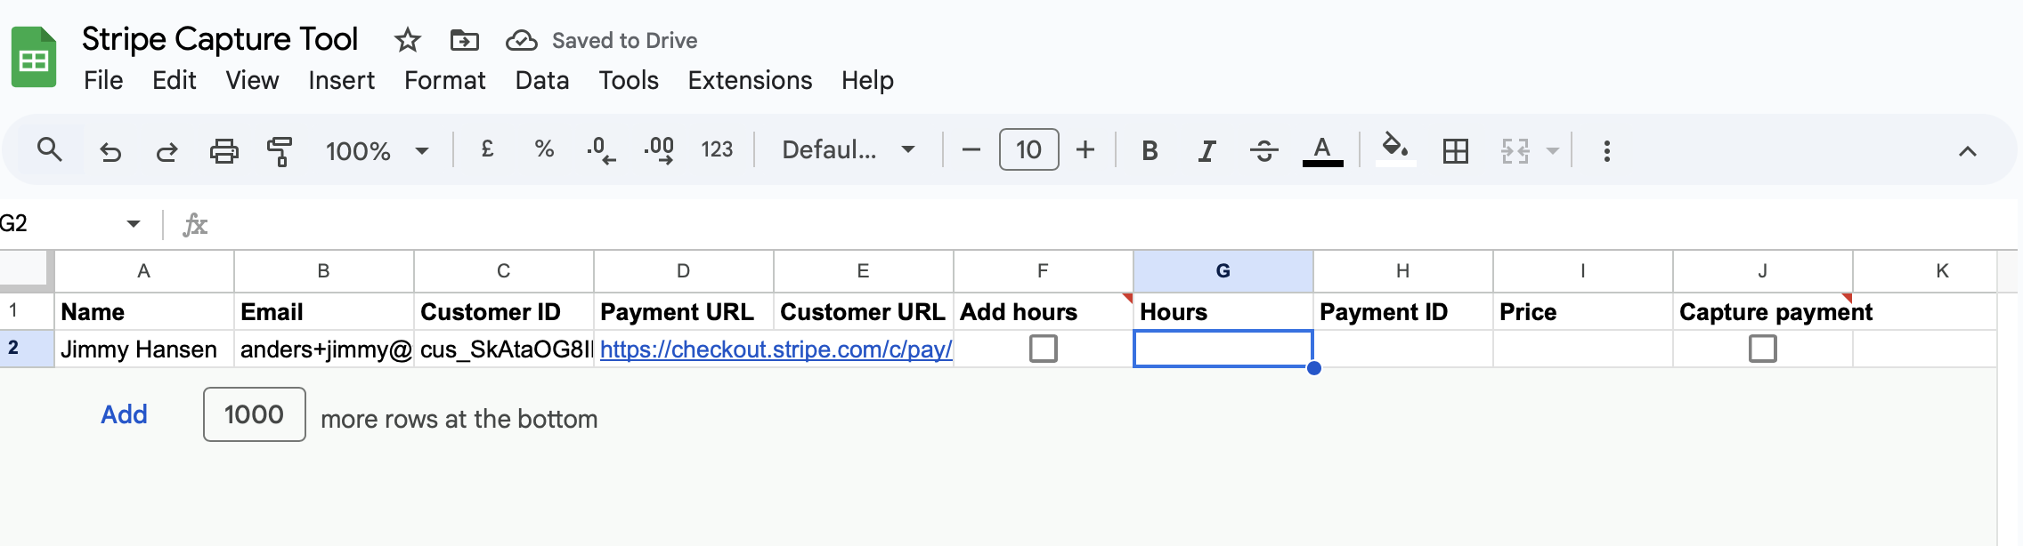The width and height of the screenshot is (2023, 546).
Task: Click the undo arrow icon
Action: [110, 151]
